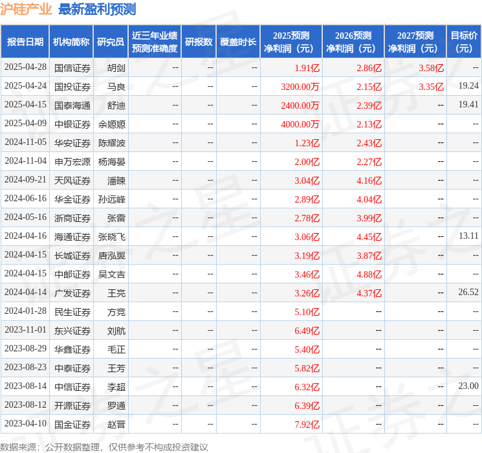Screen dimensions: 482x453
Task: Click analyst name 毛正
Action: (x=116, y=349)
